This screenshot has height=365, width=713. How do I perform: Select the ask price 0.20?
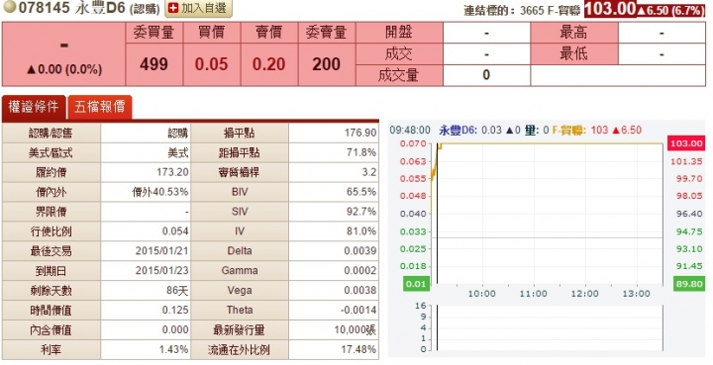tap(268, 64)
